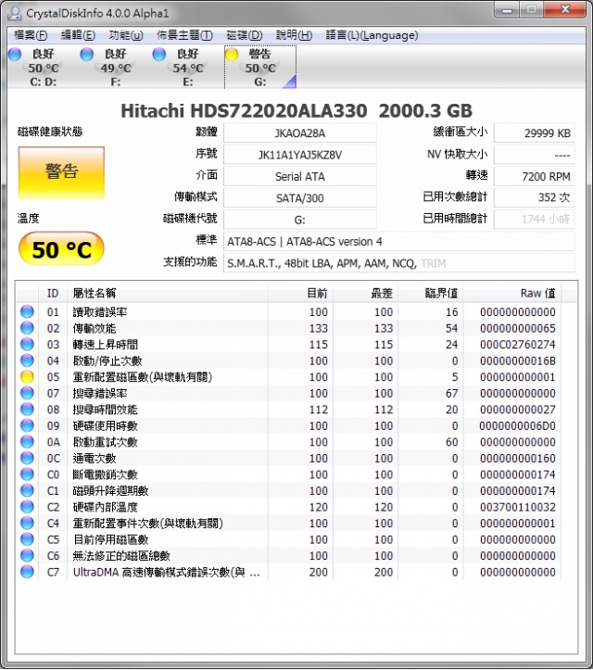Viewport: 593px width, 670px height.
Task: Click status orb for 搜尋錯誤率 row
Action: pyautogui.click(x=27, y=393)
